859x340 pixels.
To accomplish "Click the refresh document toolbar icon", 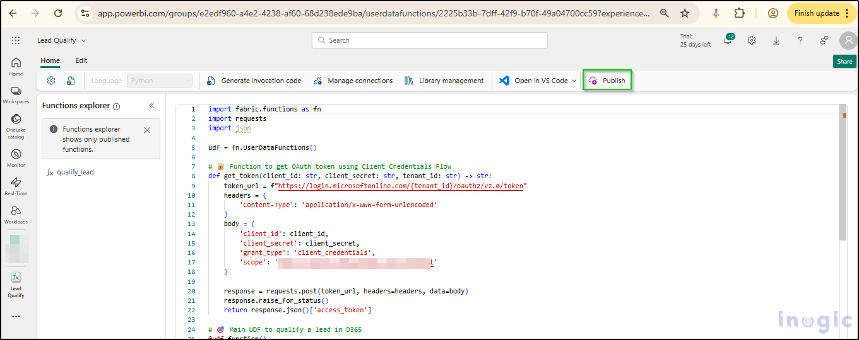I will pos(71,81).
